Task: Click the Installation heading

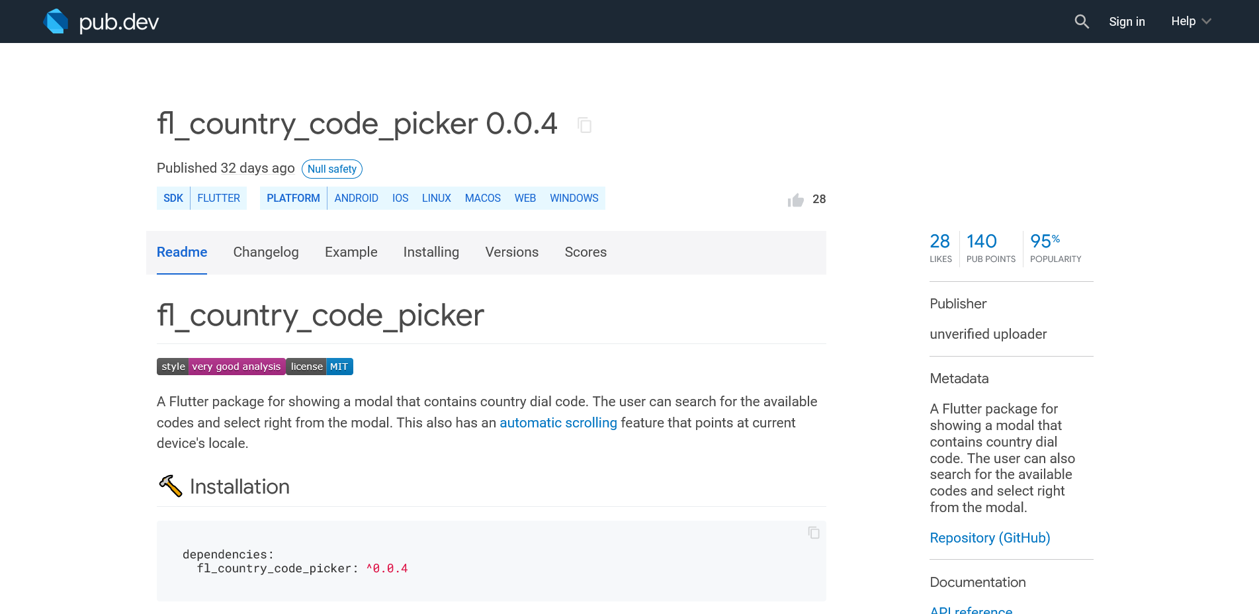Action: [x=239, y=487]
